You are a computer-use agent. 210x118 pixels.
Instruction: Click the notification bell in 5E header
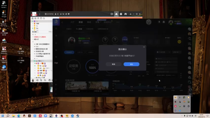tap(159, 22)
